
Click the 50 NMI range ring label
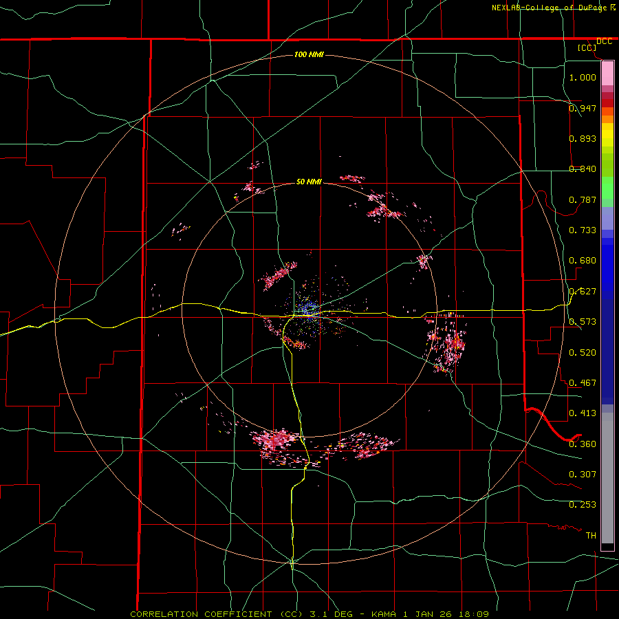(309, 182)
